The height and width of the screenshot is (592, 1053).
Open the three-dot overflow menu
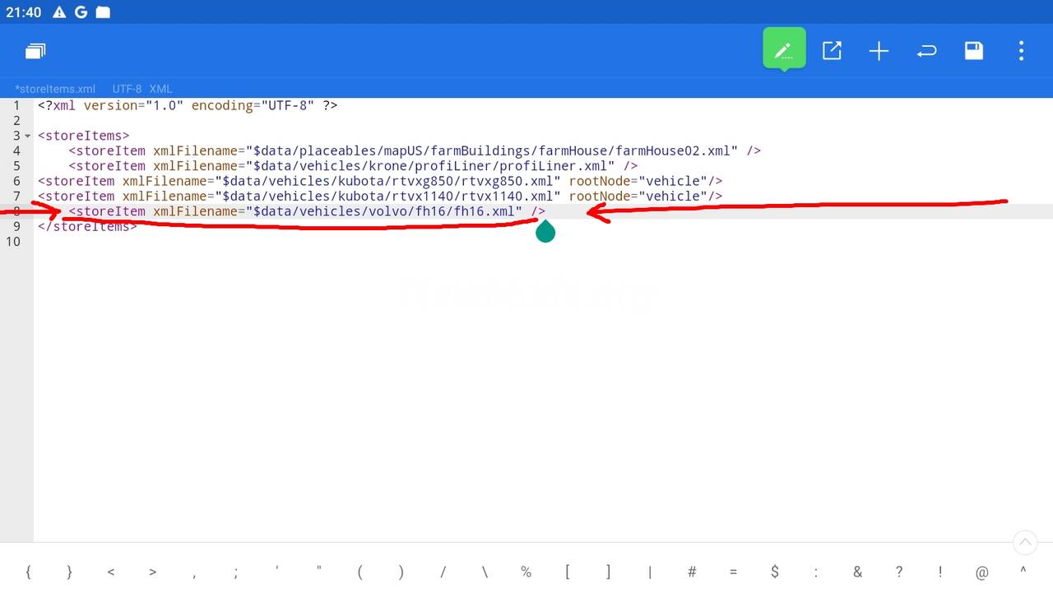(1021, 51)
